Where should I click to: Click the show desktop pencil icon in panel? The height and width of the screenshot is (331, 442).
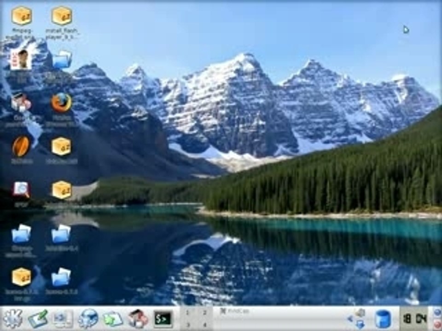click(x=38, y=319)
